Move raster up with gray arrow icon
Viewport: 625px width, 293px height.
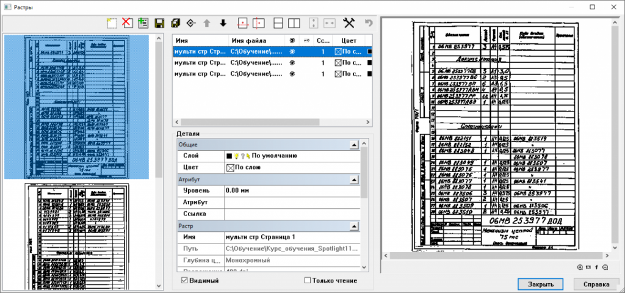click(206, 23)
